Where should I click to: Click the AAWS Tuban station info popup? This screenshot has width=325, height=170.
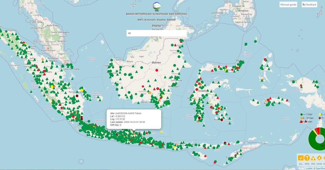[134, 118]
